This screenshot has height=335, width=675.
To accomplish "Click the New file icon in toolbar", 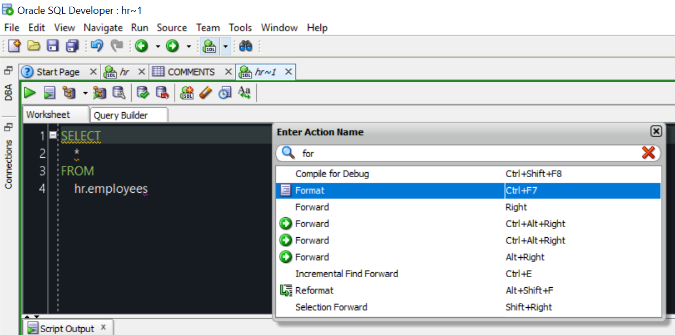I will (x=14, y=46).
